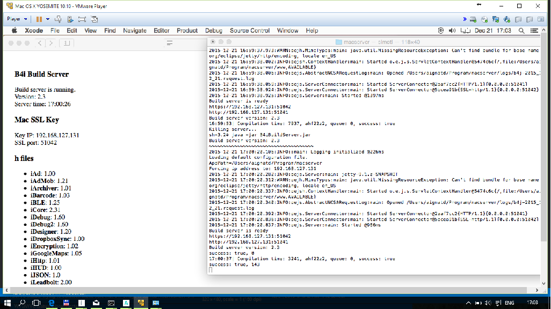This screenshot has height=309, width=551.
Task: Click the first greyed-out device icon
Action: (x=518, y=19)
